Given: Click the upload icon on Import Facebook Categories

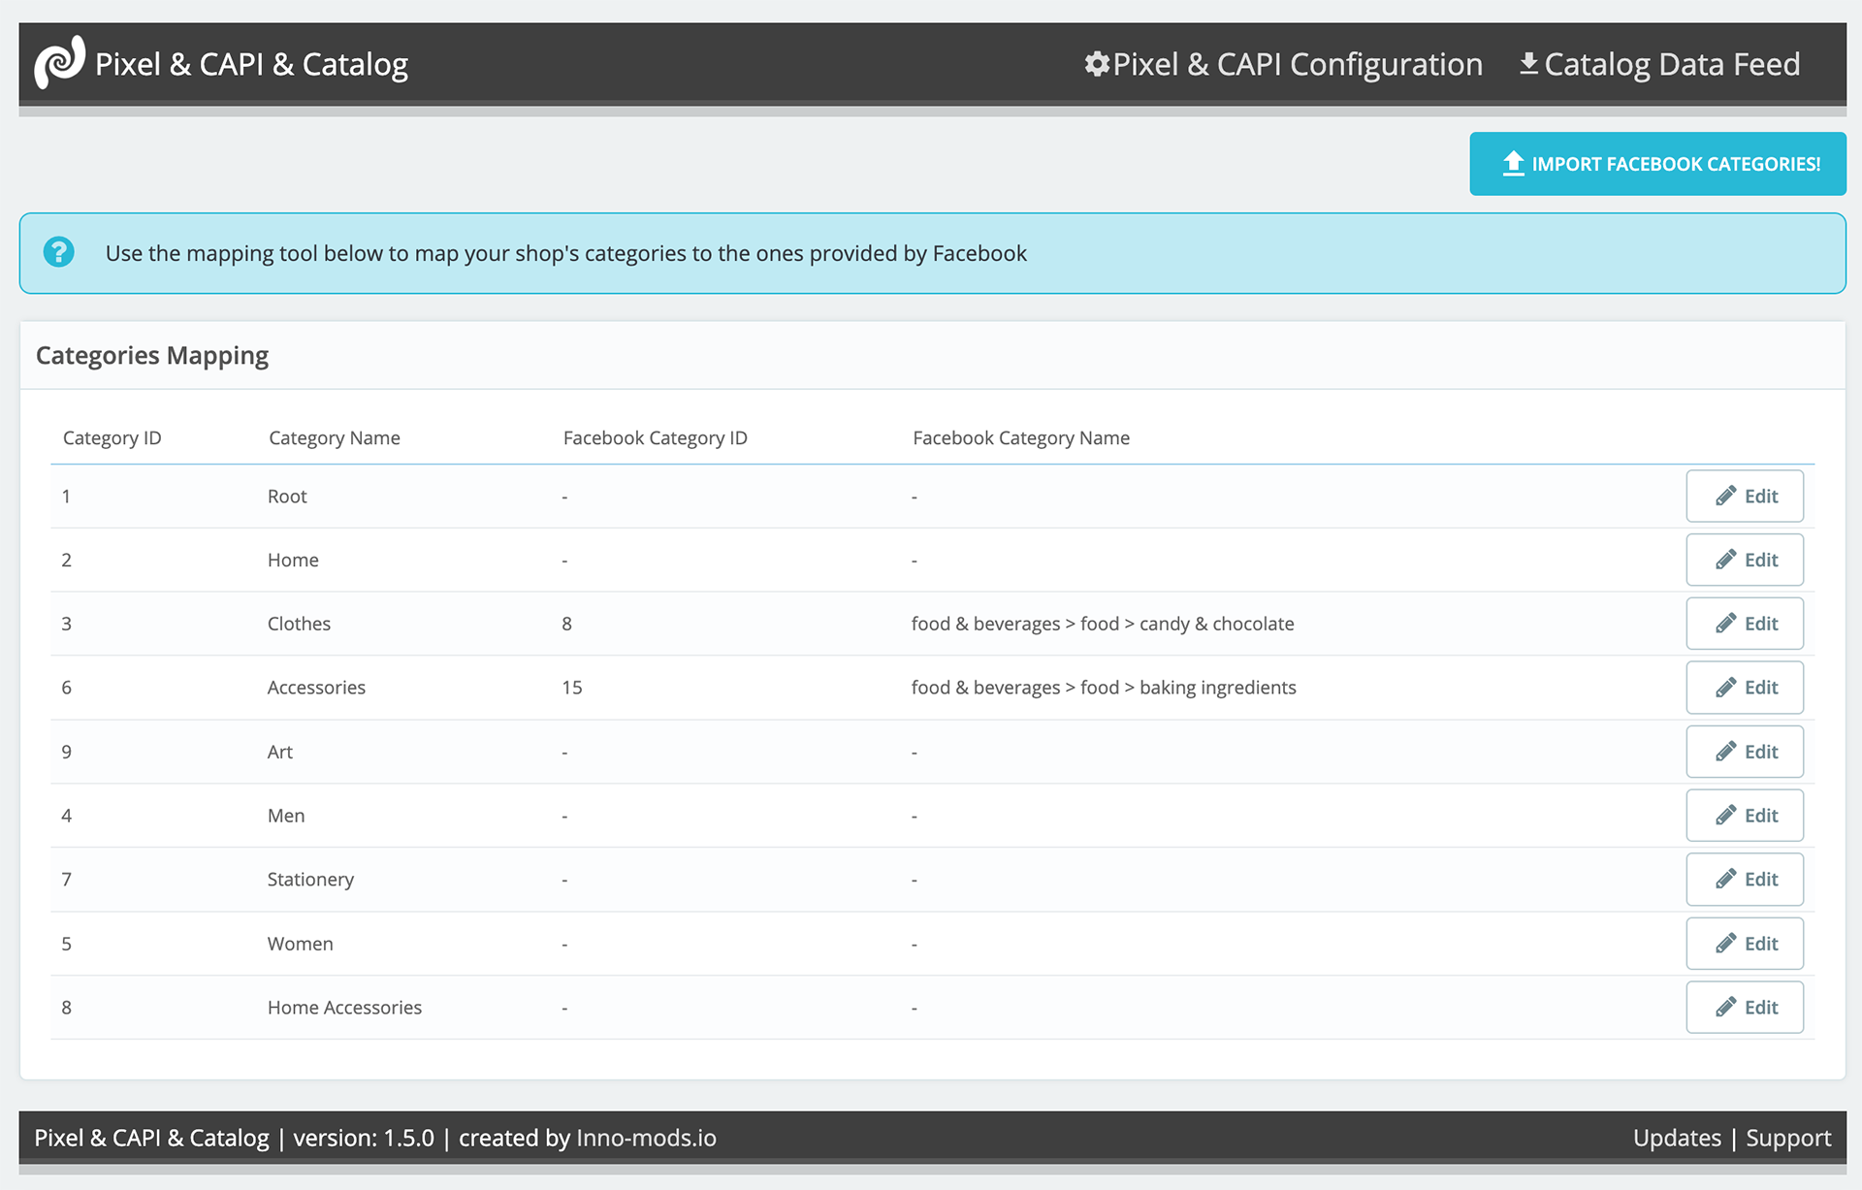Looking at the screenshot, I should [x=1513, y=164].
